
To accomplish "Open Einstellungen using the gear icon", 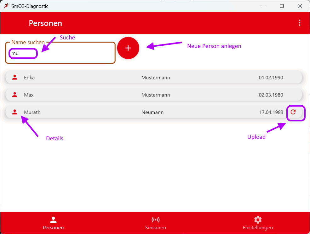I will point(258,219).
